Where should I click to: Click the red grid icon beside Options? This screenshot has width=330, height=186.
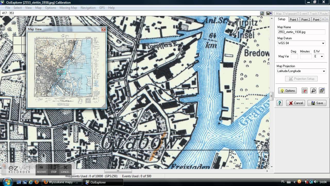pos(304,91)
